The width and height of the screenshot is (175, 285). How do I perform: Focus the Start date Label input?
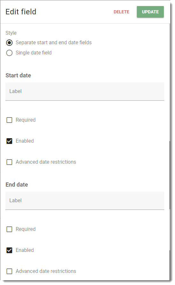(85, 91)
